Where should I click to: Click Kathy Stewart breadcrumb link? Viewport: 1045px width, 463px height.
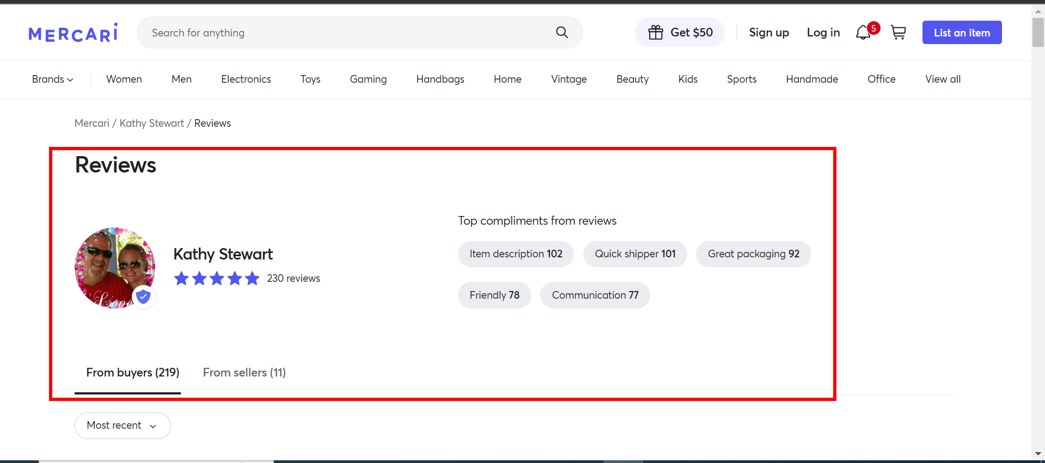(x=152, y=124)
